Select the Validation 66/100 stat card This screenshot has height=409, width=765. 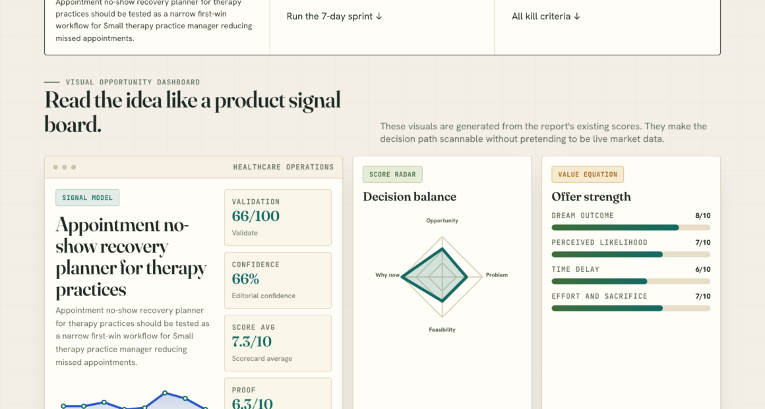(278, 218)
